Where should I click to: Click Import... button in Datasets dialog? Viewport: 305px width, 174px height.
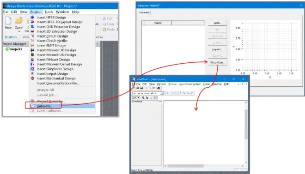pyautogui.click(x=217, y=49)
